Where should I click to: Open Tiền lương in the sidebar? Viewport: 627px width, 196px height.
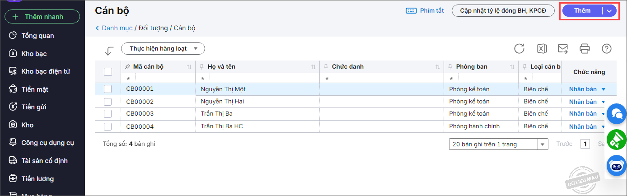tap(37, 179)
